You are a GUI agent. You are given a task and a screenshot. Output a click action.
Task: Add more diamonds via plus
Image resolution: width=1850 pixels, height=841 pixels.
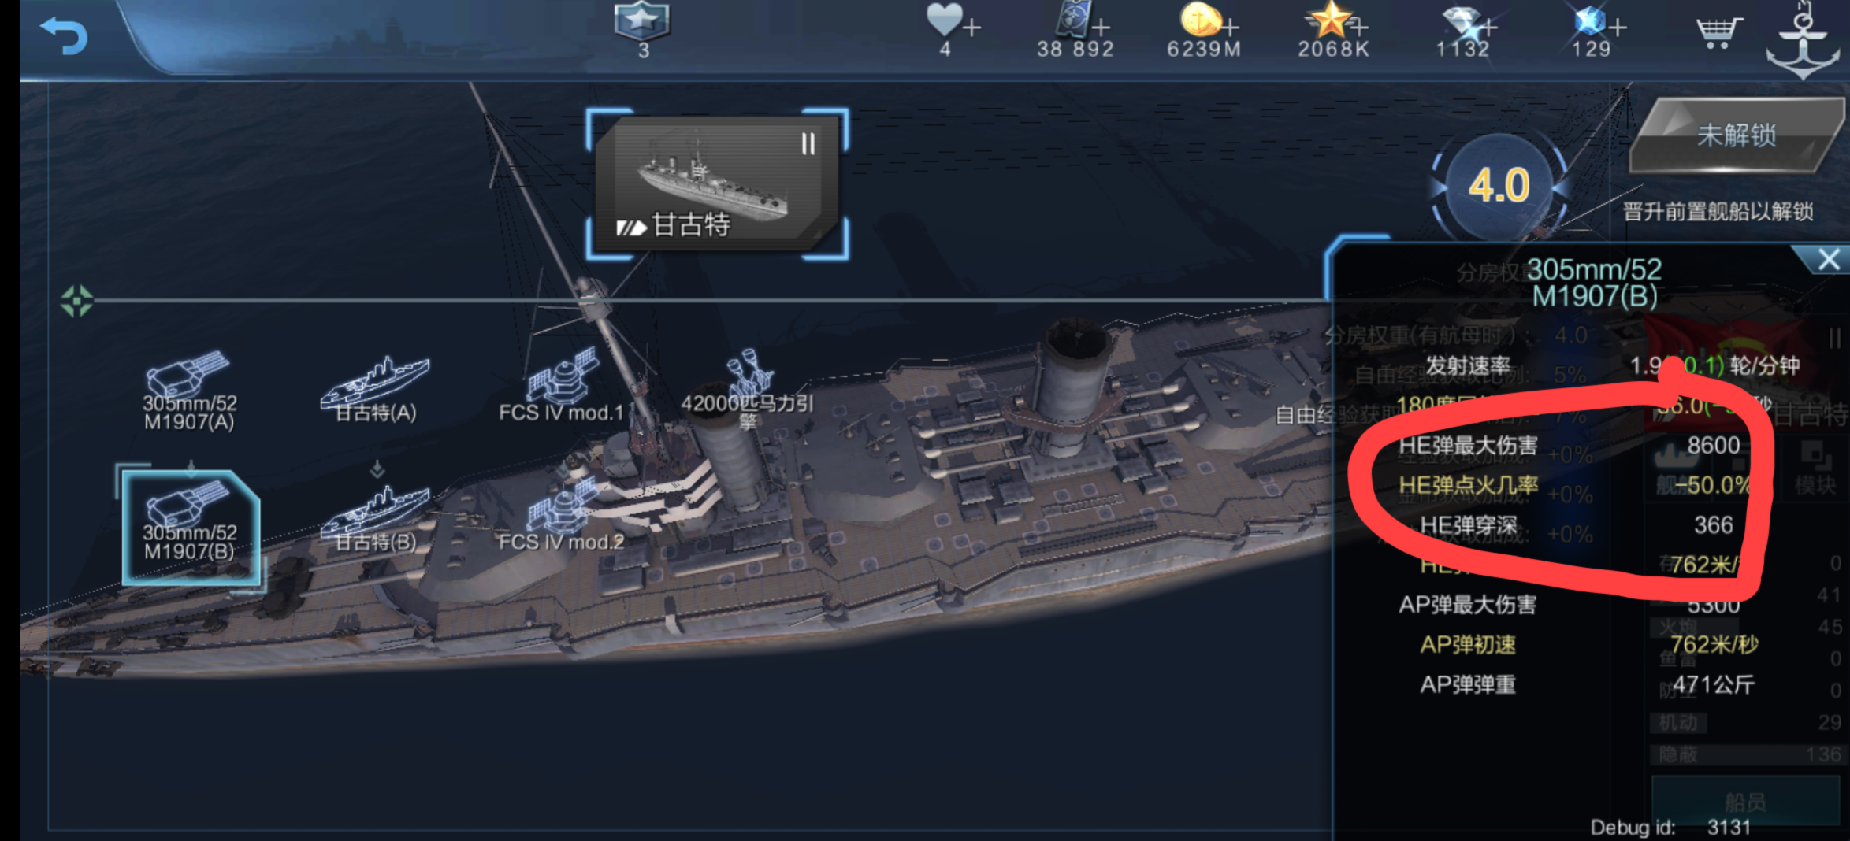point(1488,28)
